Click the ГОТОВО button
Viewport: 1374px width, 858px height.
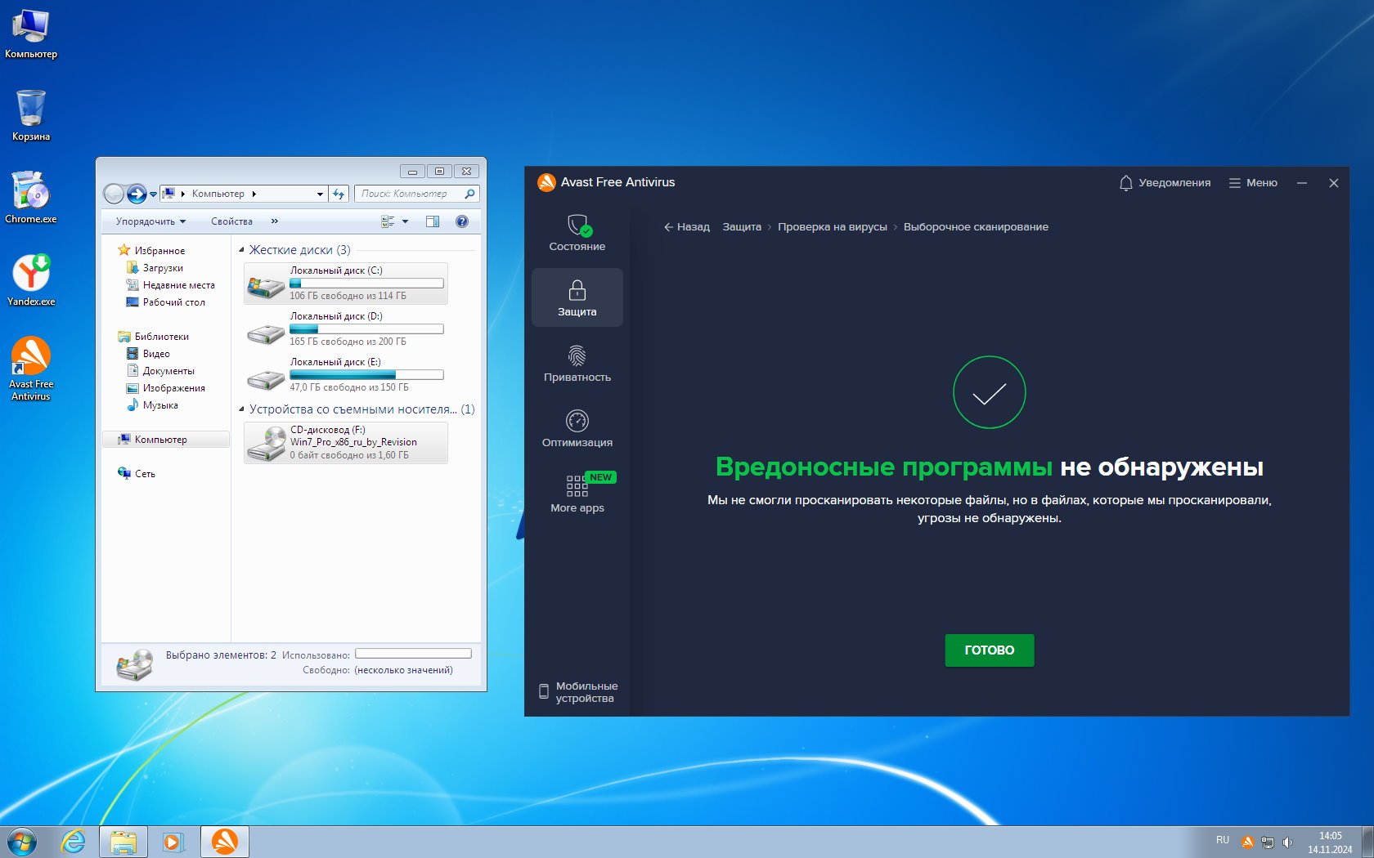coord(989,650)
